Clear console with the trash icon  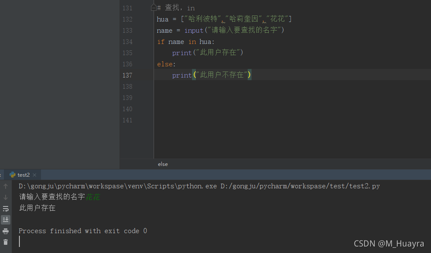[x=6, y=242]
